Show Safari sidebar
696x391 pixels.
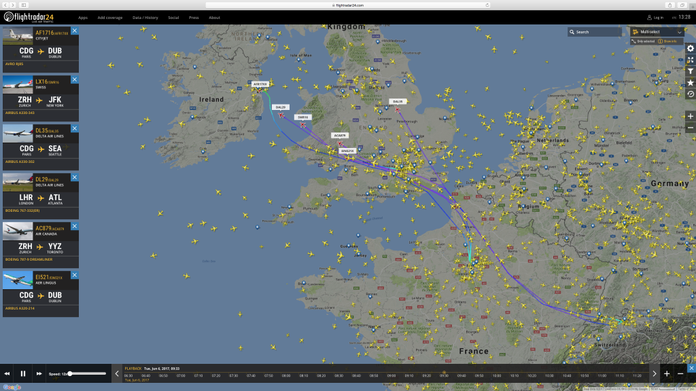(x=24, y=5)
